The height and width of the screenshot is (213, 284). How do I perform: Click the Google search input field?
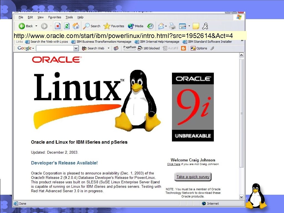tap(55, 48)
